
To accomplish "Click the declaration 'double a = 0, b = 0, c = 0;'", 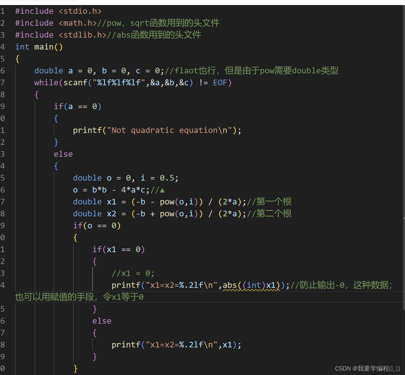I will [99, 71].
